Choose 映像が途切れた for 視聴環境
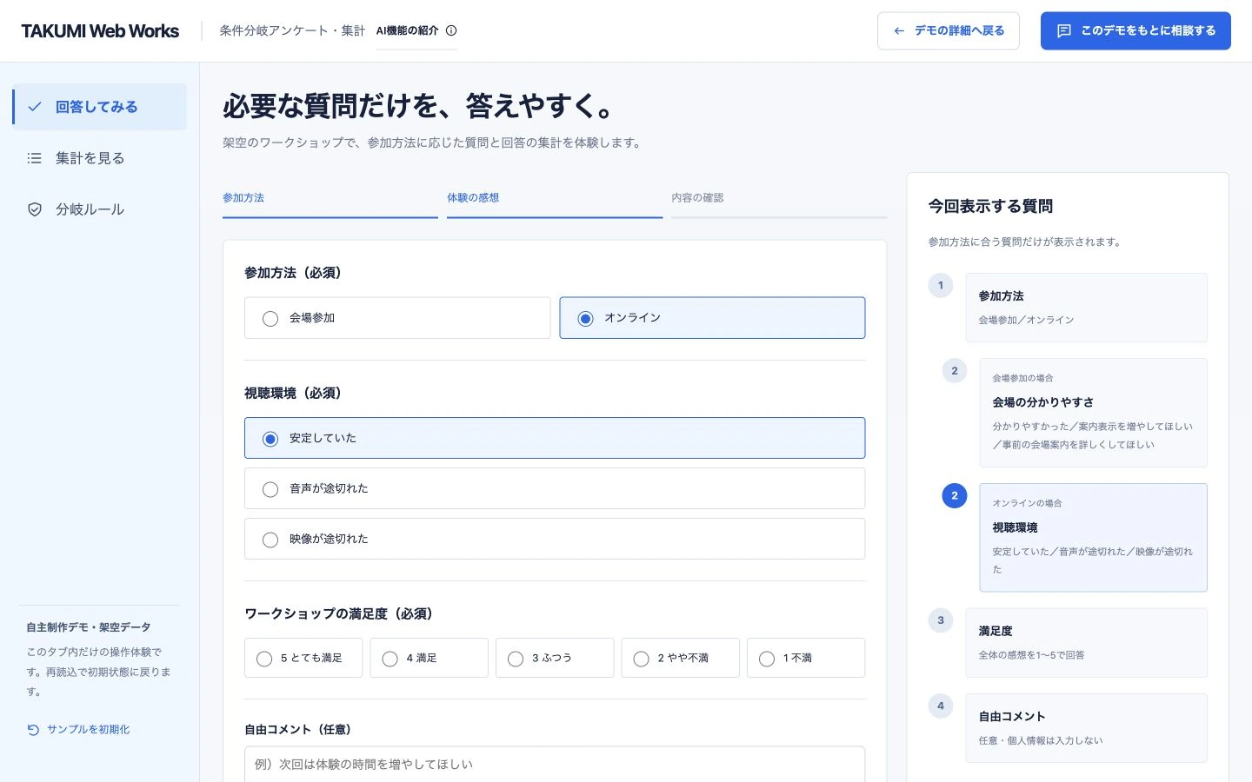This screenshot has width=1252, height=782. coord(555,539)
